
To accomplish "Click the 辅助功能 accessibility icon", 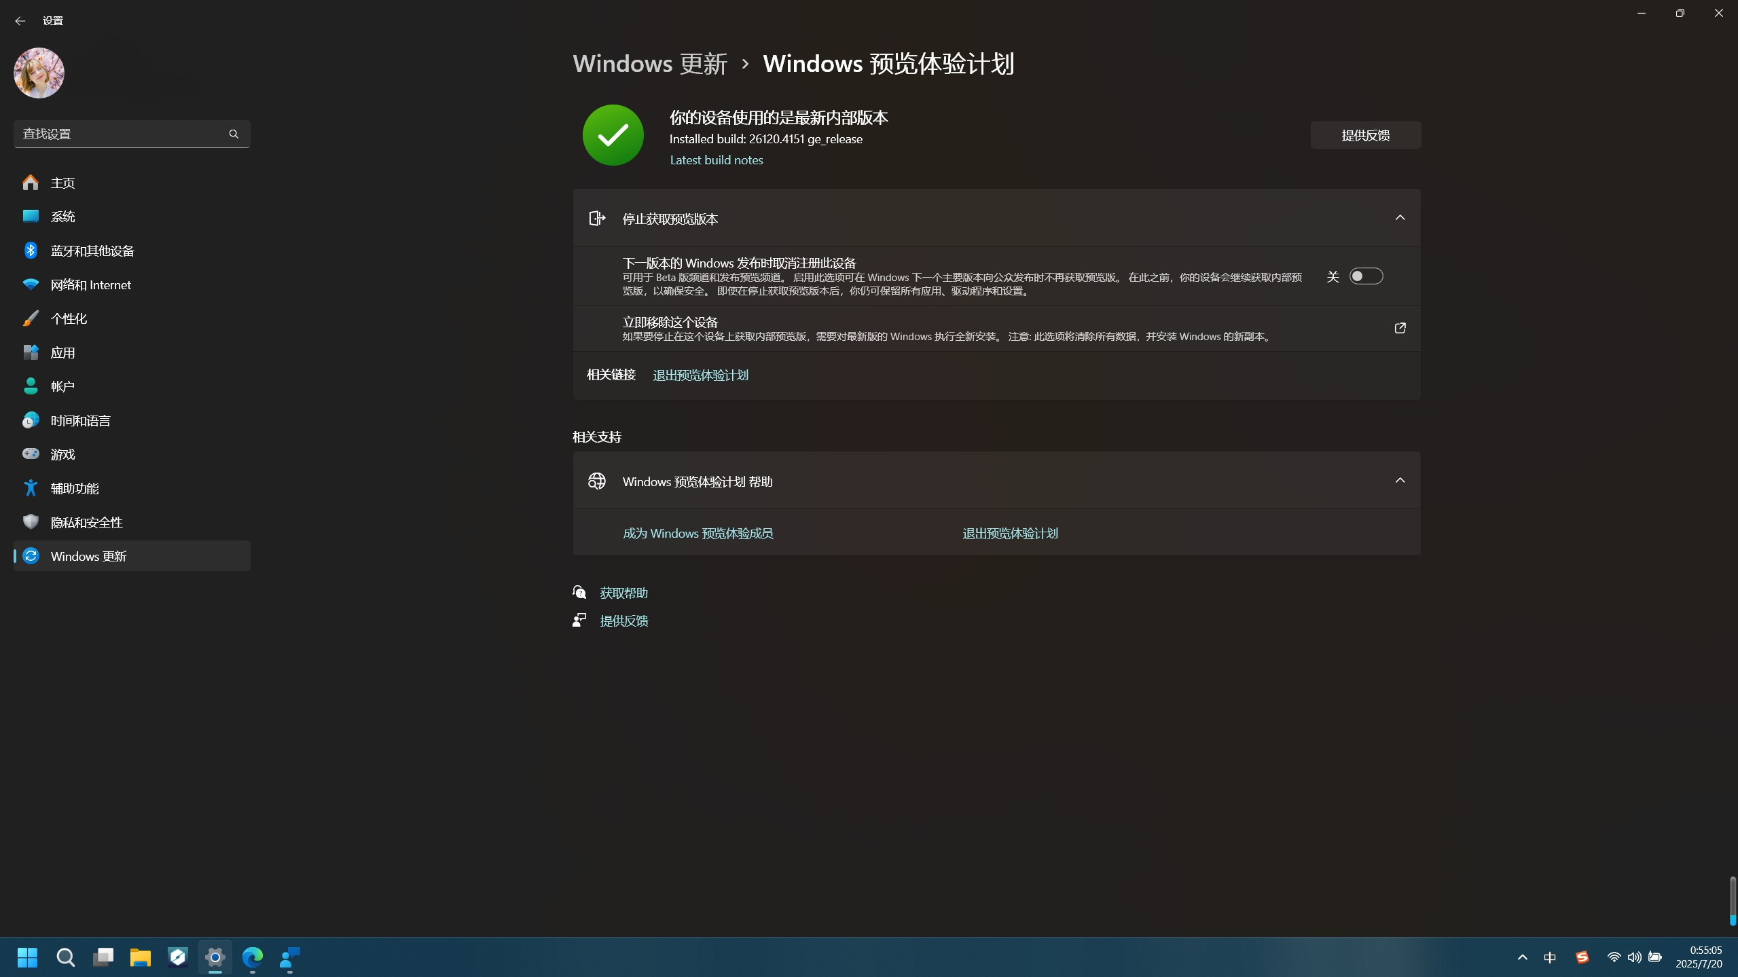I will coord(31,488).
